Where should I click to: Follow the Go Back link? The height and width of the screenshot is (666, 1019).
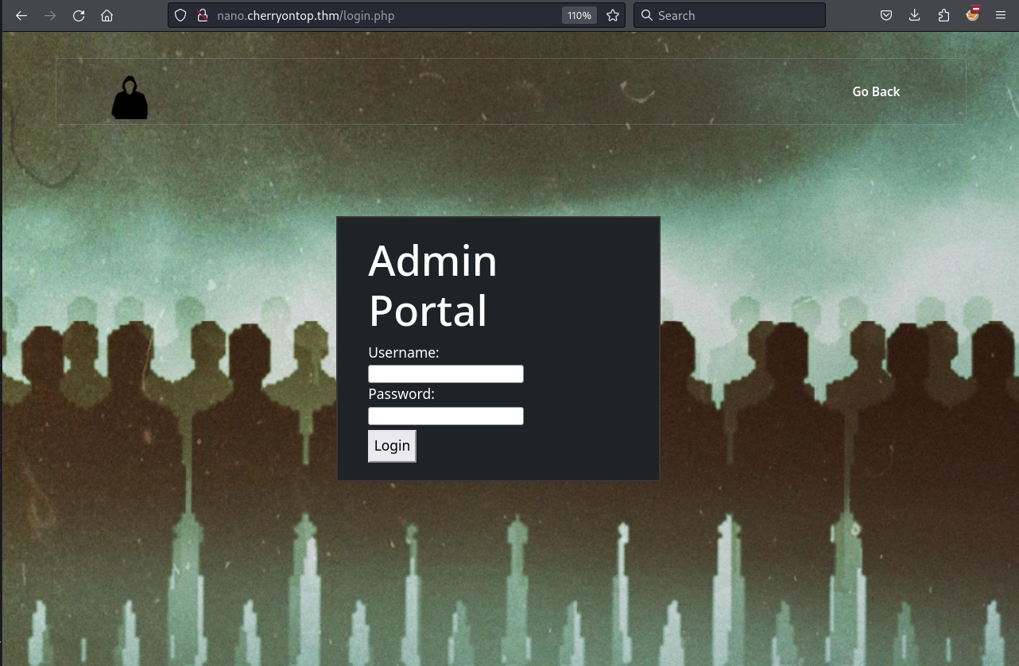click(x=876, y=91)
